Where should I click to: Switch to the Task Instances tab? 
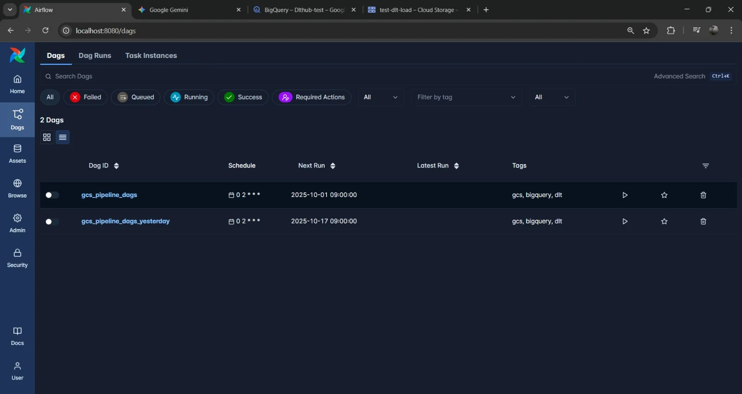151,56
